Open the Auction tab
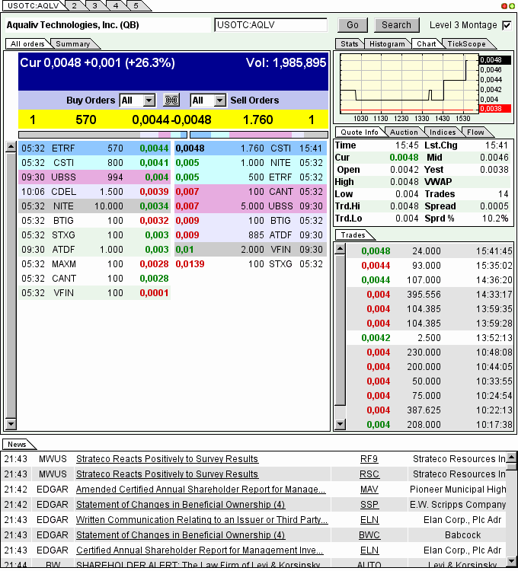This screenshot has height=571, width=518. point(404,132)
